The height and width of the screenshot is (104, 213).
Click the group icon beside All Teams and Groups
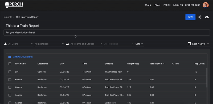coord(68,44)
